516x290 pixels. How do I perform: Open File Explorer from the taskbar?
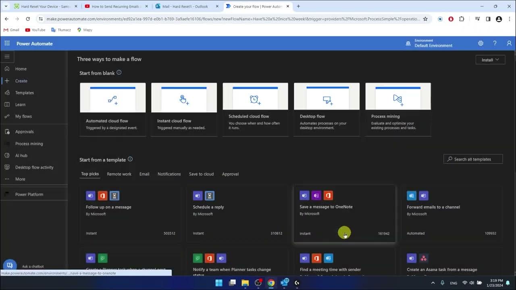(245, 283)
